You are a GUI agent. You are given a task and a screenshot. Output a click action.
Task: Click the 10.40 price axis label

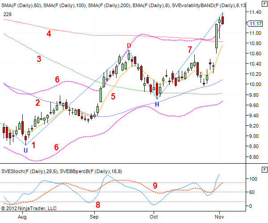255,64
